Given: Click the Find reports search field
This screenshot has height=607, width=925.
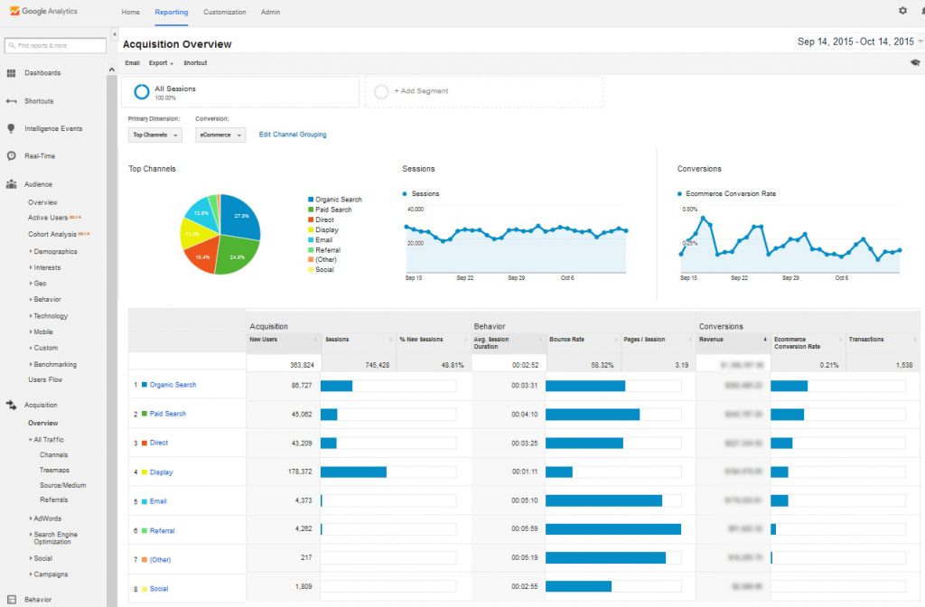Looking at the screenshot, I should [x=53, y=45].
